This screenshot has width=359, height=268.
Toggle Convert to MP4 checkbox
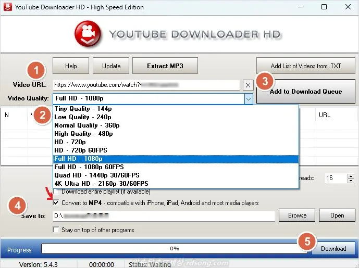(x=56, y=203)
